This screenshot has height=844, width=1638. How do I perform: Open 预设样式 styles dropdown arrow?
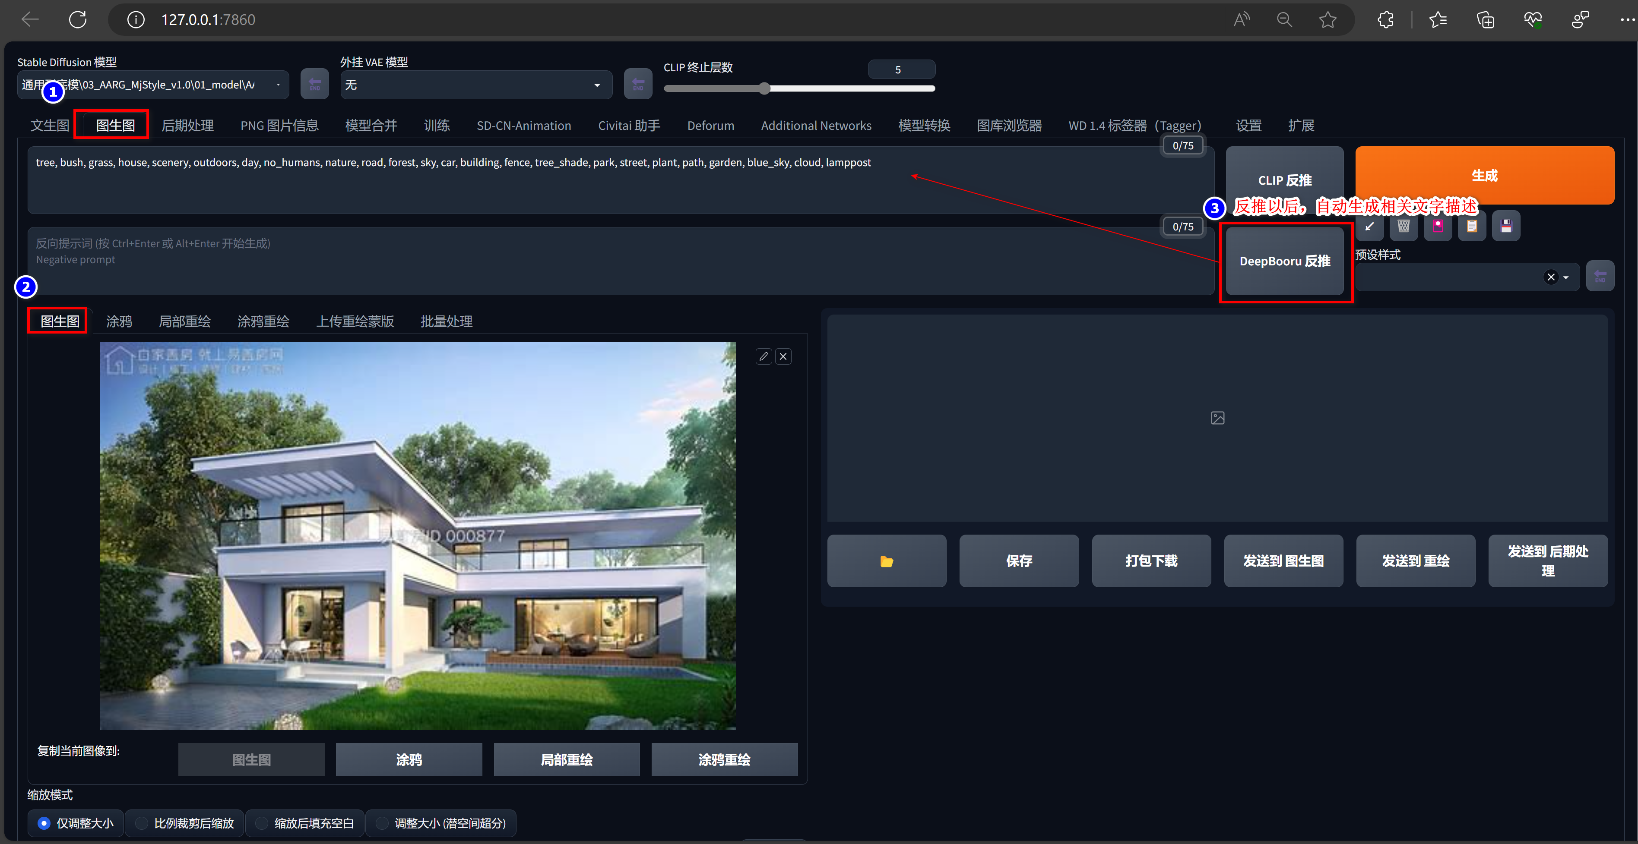[x=1566, y=278]
